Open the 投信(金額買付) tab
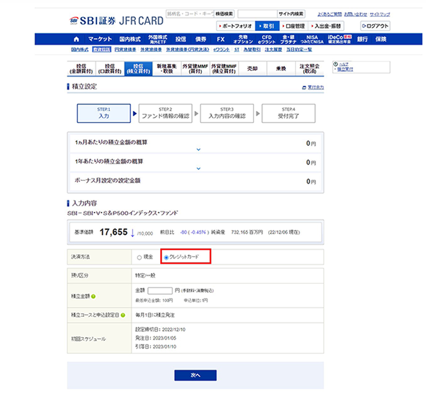 click(x=81, y=69)
